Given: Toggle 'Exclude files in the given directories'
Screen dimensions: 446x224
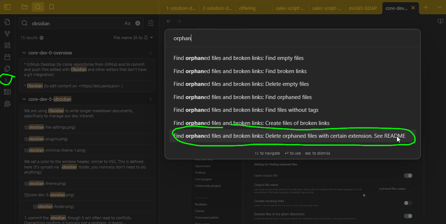Looking at the screenshot, I should [408, 216].
